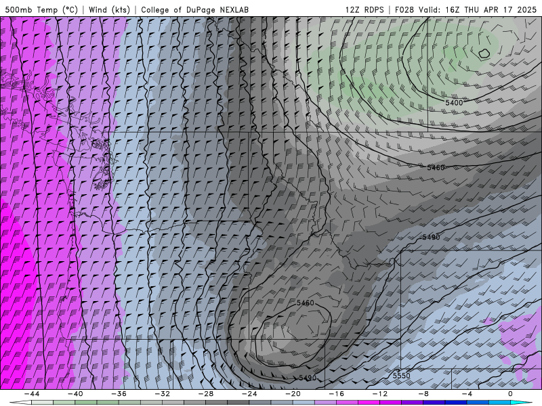Click the 5400 height contour label
Screen dimensions: 542x406
(454, 103)
